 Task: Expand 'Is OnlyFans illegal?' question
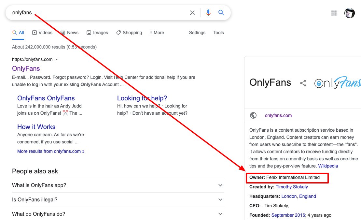point(118,200)
